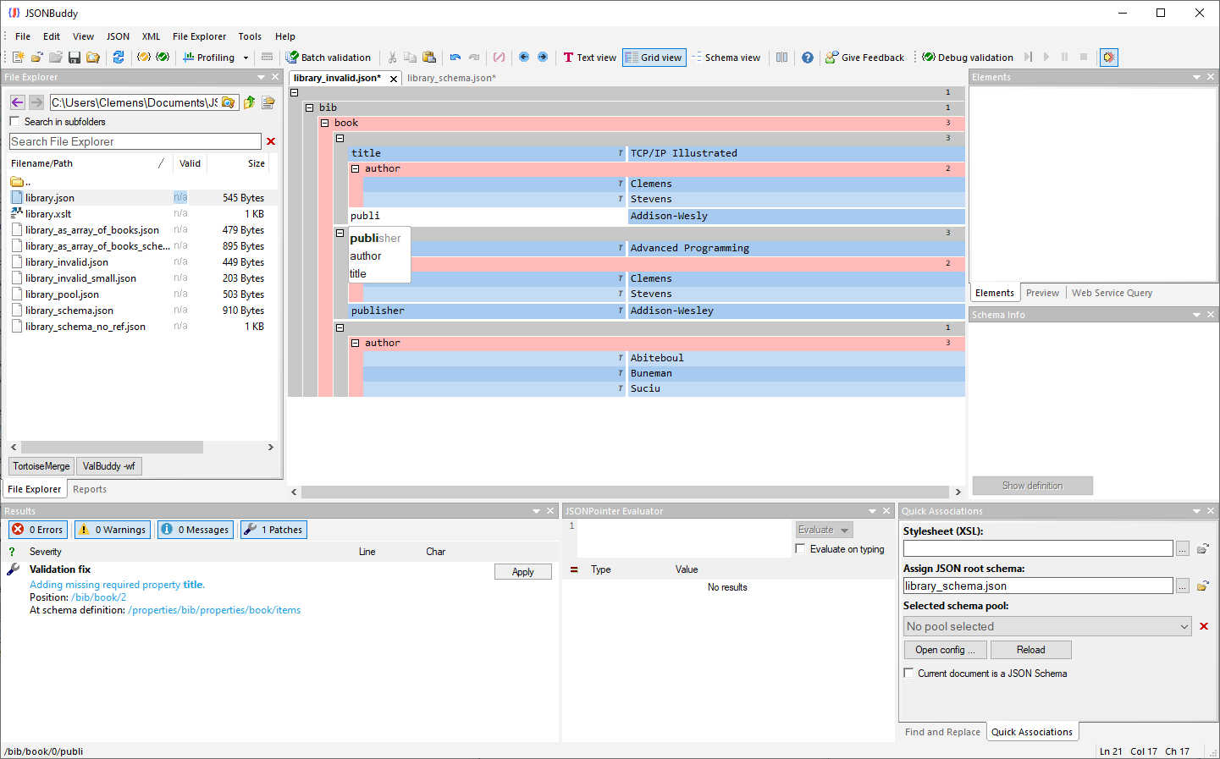Screen dimensions: 1220x759
Task: Click File Explorer horizontal scrollbar
Action: click(x=112, y=447)
